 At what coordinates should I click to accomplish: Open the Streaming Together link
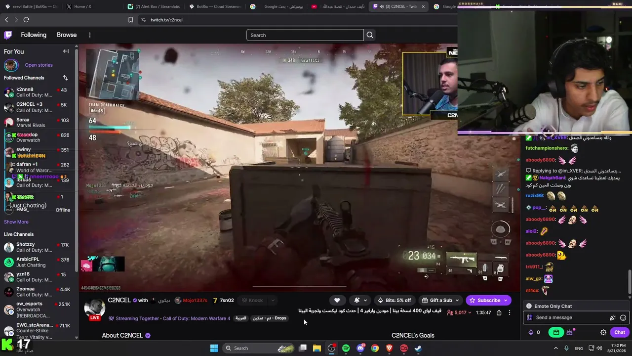[137, 318]
